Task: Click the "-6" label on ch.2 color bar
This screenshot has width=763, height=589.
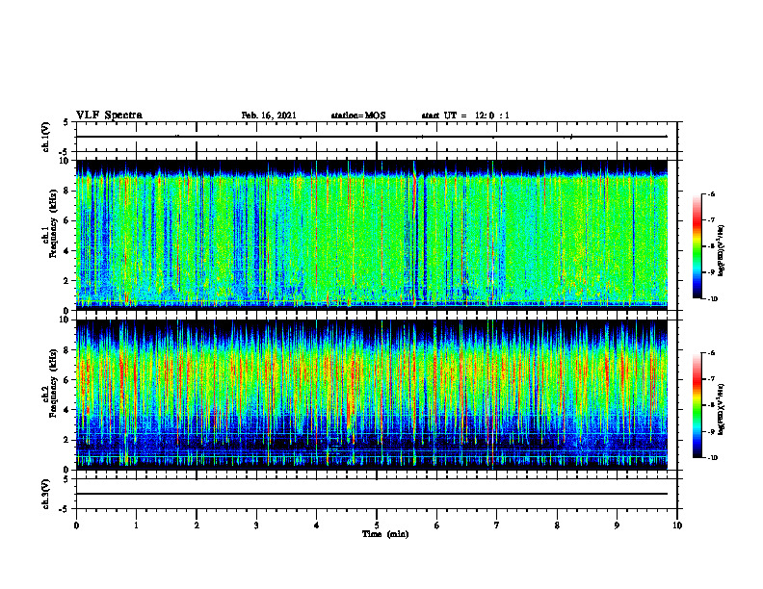Action: coord(711,353)
